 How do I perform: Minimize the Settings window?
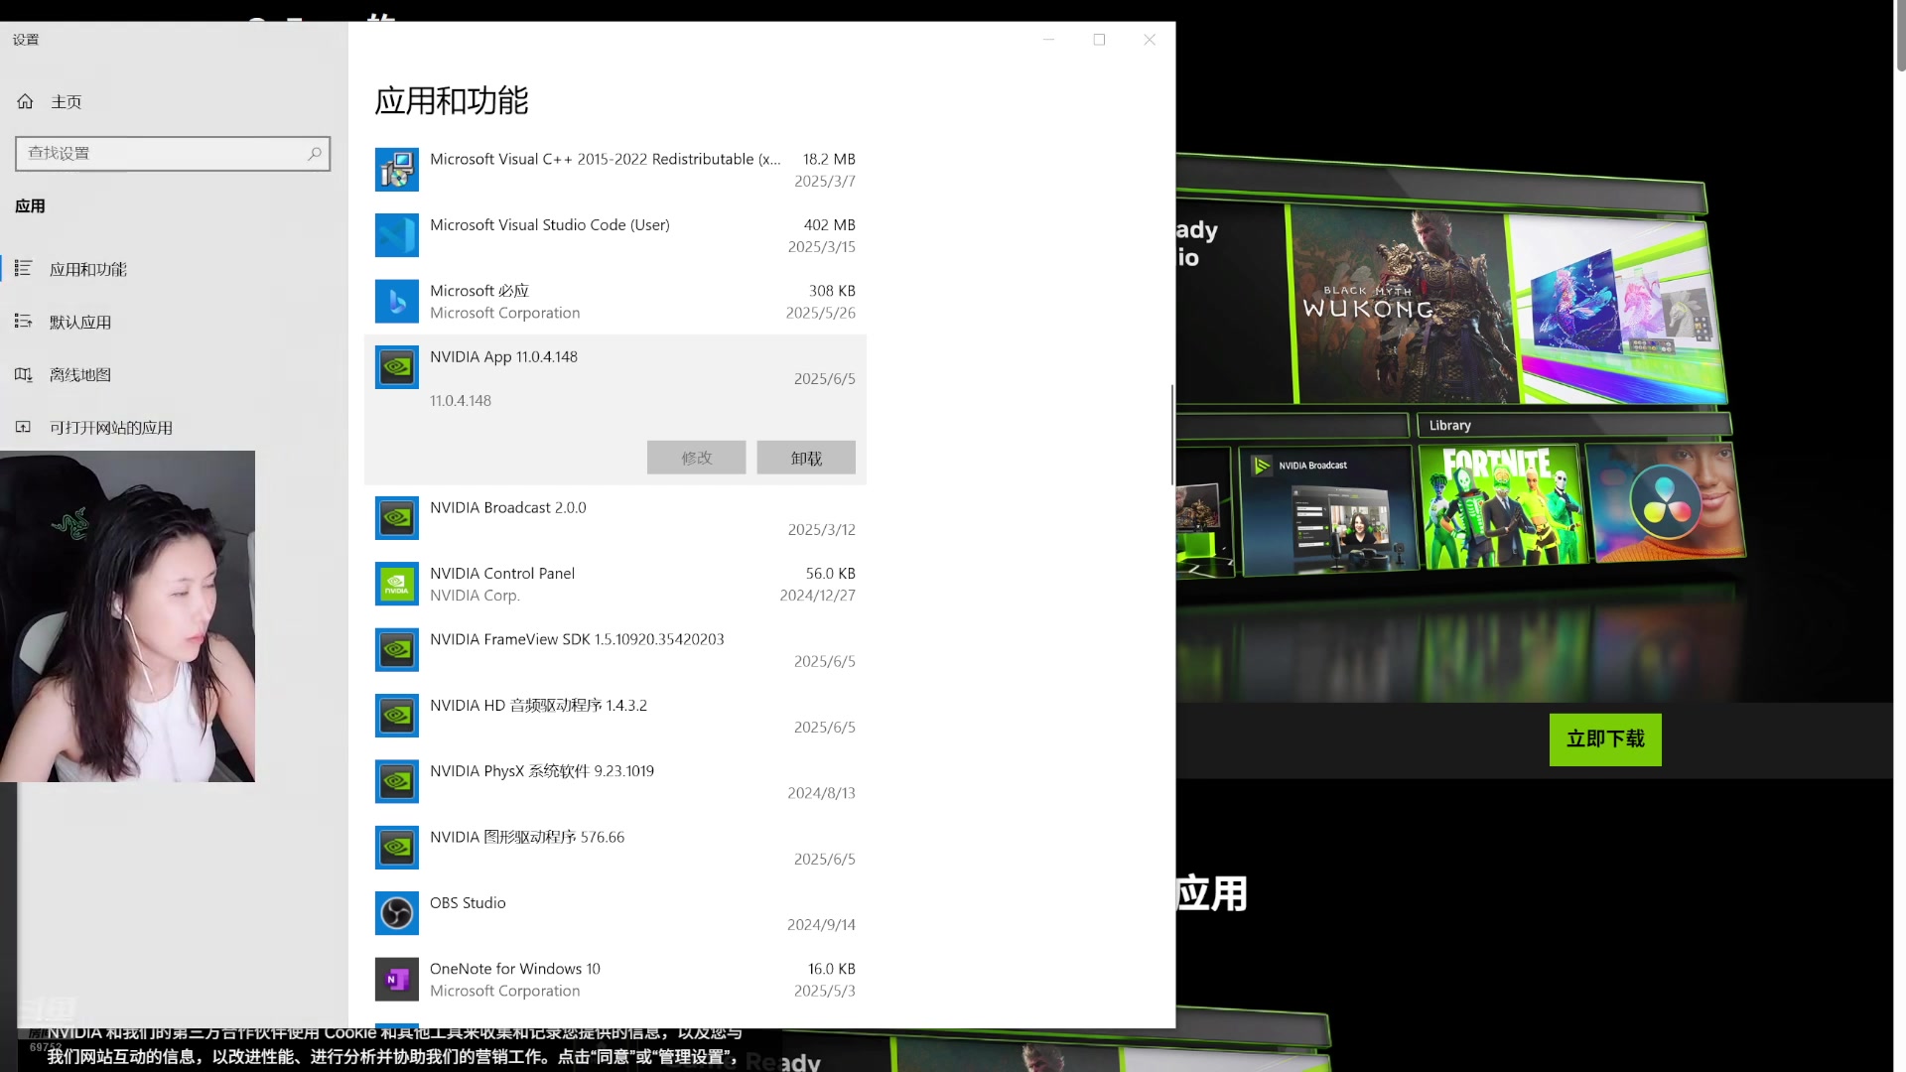coord(1048,40)
